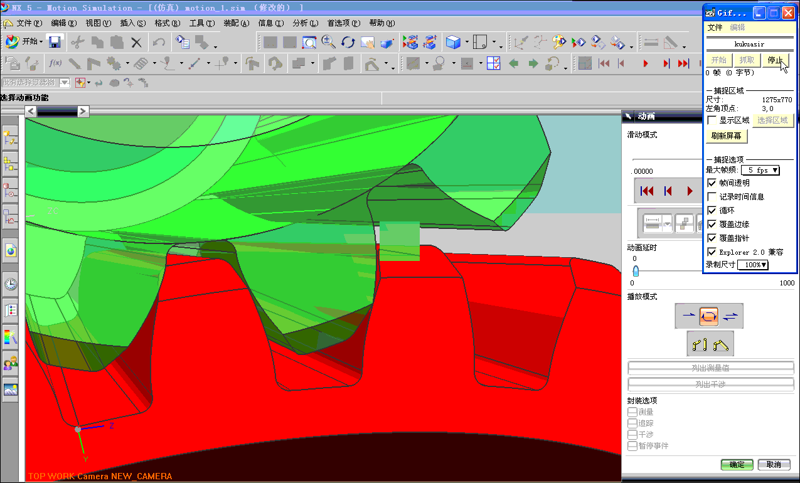Click the shaded cube render style icon

pyautogui.click(x=452, y=42)
